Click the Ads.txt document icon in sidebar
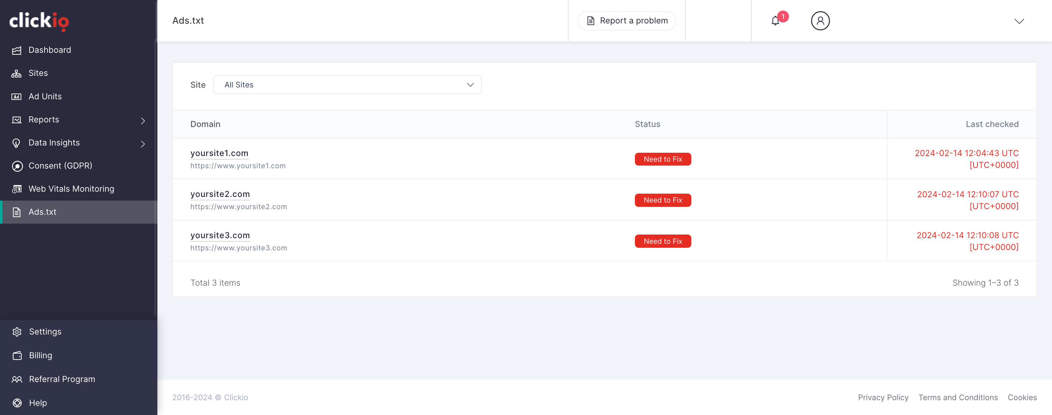This screenshot has height=415, width=1052. pos(17,212)
